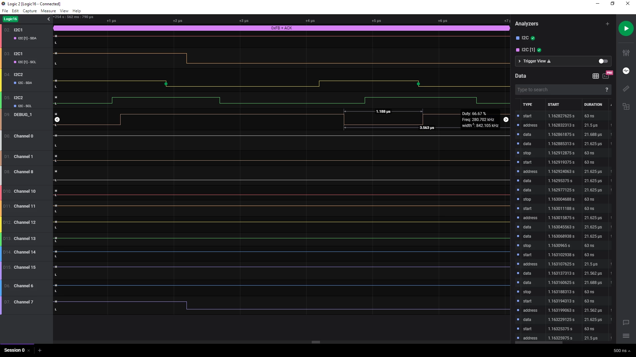The width and height of the screenshot is (636, 357).
Task: Expand the Trigger View section
Action: point(519,61)
